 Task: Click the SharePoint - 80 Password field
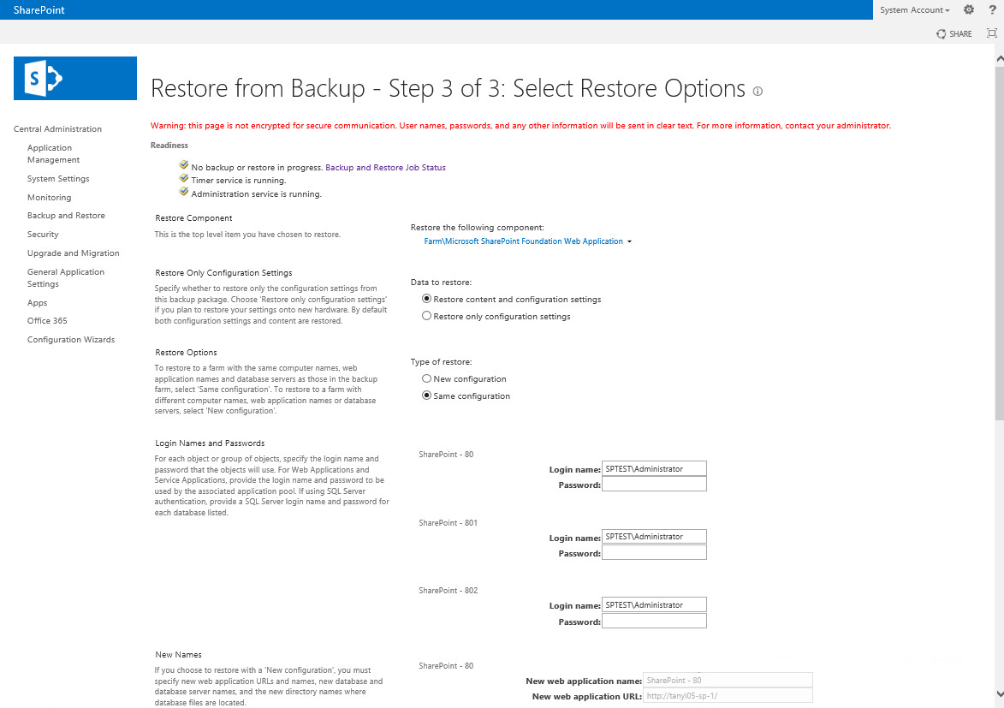tap(655, 484)
